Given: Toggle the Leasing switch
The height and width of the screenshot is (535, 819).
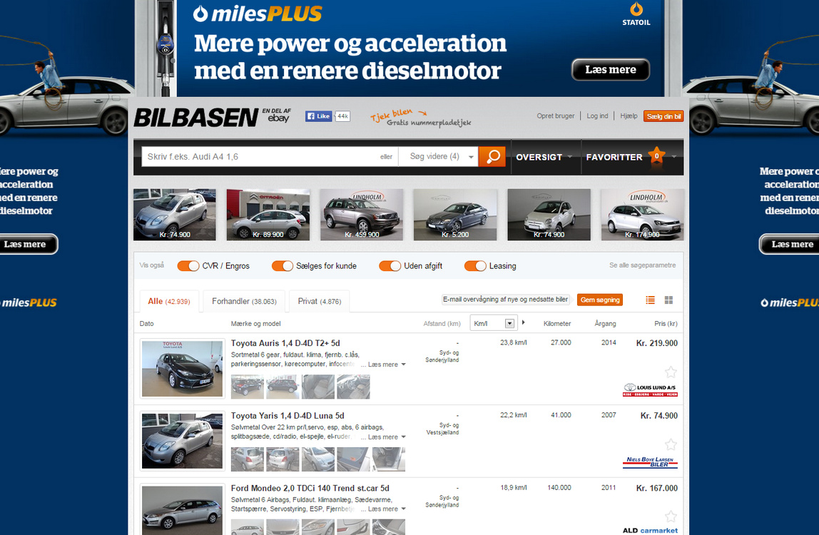Looking at the screenshot, I should point(475,266).
